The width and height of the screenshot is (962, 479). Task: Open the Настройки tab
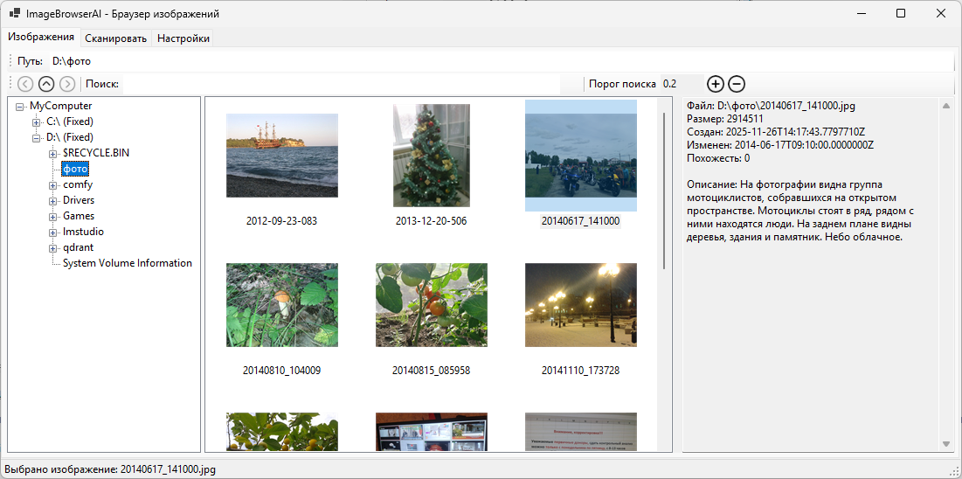[x=183, y=38]
